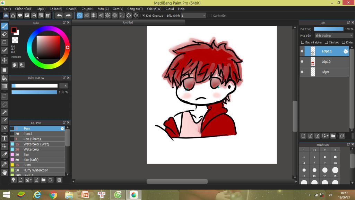This screenshot has height=200, width=355.
Task: Adjust brush opacity slider 100%
Action: 34,92
